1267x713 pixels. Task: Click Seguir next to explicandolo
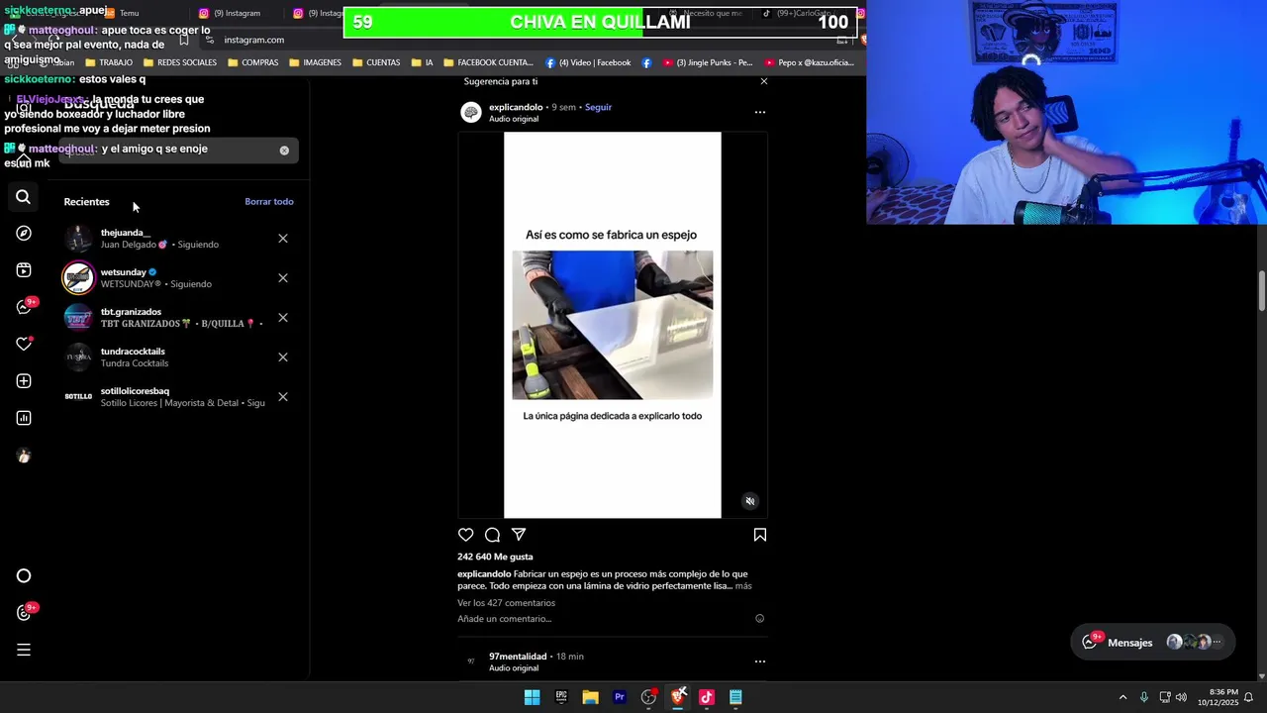pos(598,107)
